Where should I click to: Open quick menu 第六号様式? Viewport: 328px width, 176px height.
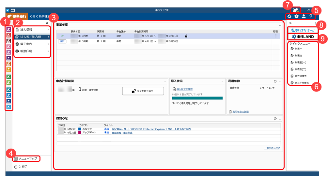pyautogui.click(x=299, y=76)
